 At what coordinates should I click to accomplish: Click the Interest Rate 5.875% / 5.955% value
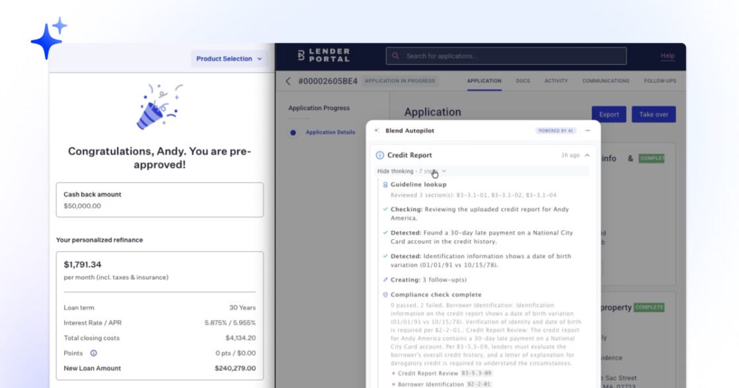coord(230,323)
